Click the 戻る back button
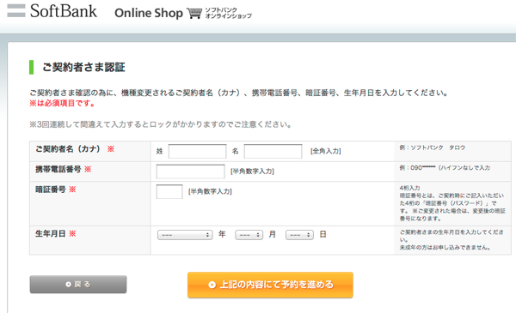516x313 pixels. tap(78, 284)
